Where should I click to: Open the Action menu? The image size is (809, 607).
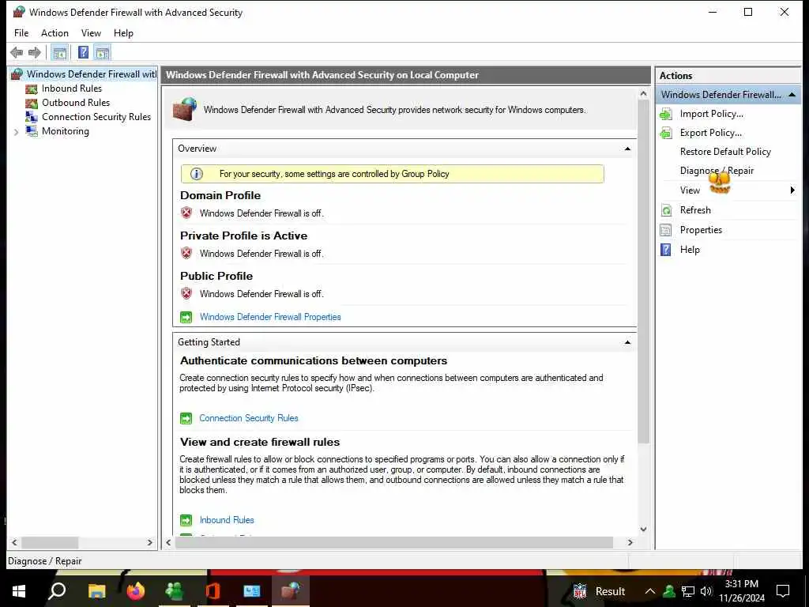click(x=55, y=33)
